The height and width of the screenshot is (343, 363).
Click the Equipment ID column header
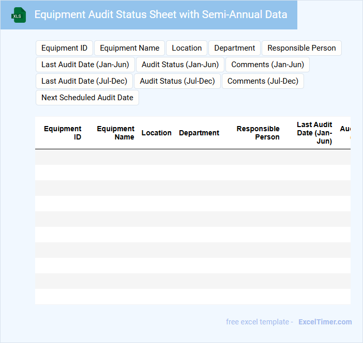click(63, 133)
